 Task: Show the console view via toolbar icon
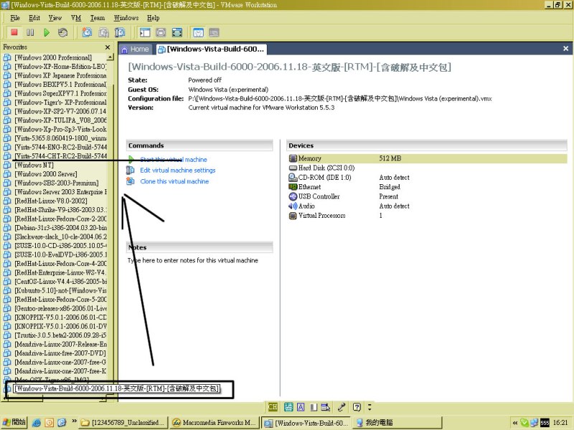point(214,32)
